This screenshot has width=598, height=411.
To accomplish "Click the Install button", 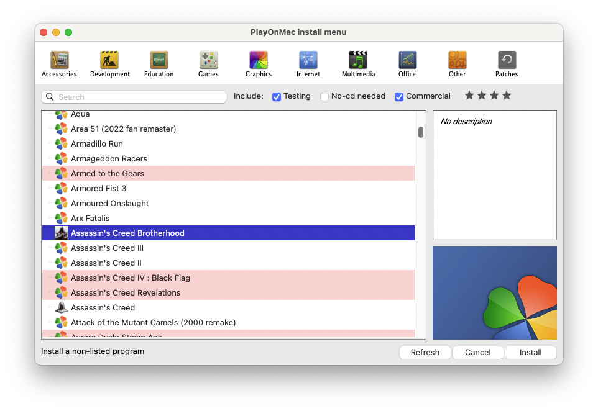I will pyautogui.click(x=530, y=353).
